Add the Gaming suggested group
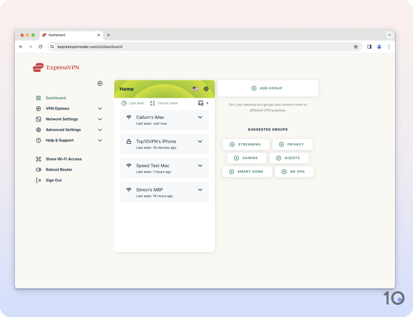This screenshot has height=317, width=413. click(247, 158)
